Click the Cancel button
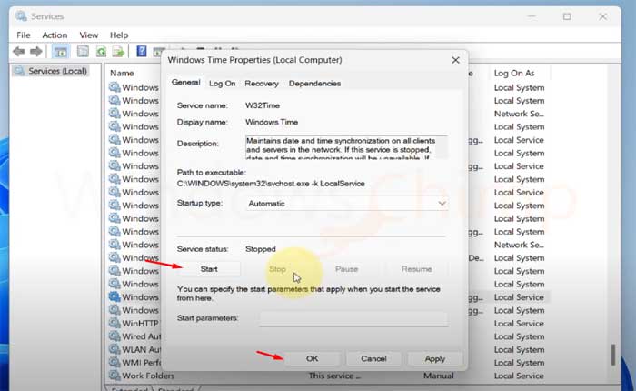 click(x=373, y=358)
